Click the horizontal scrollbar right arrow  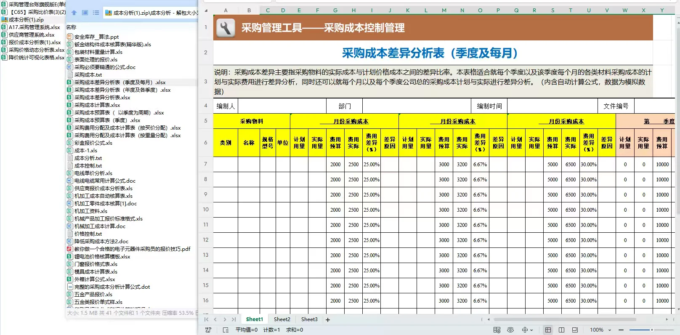tap(667, 319)
